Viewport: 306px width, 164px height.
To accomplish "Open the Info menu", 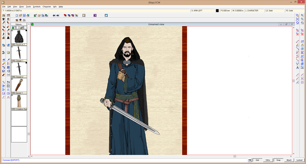I will click(55, 7).
